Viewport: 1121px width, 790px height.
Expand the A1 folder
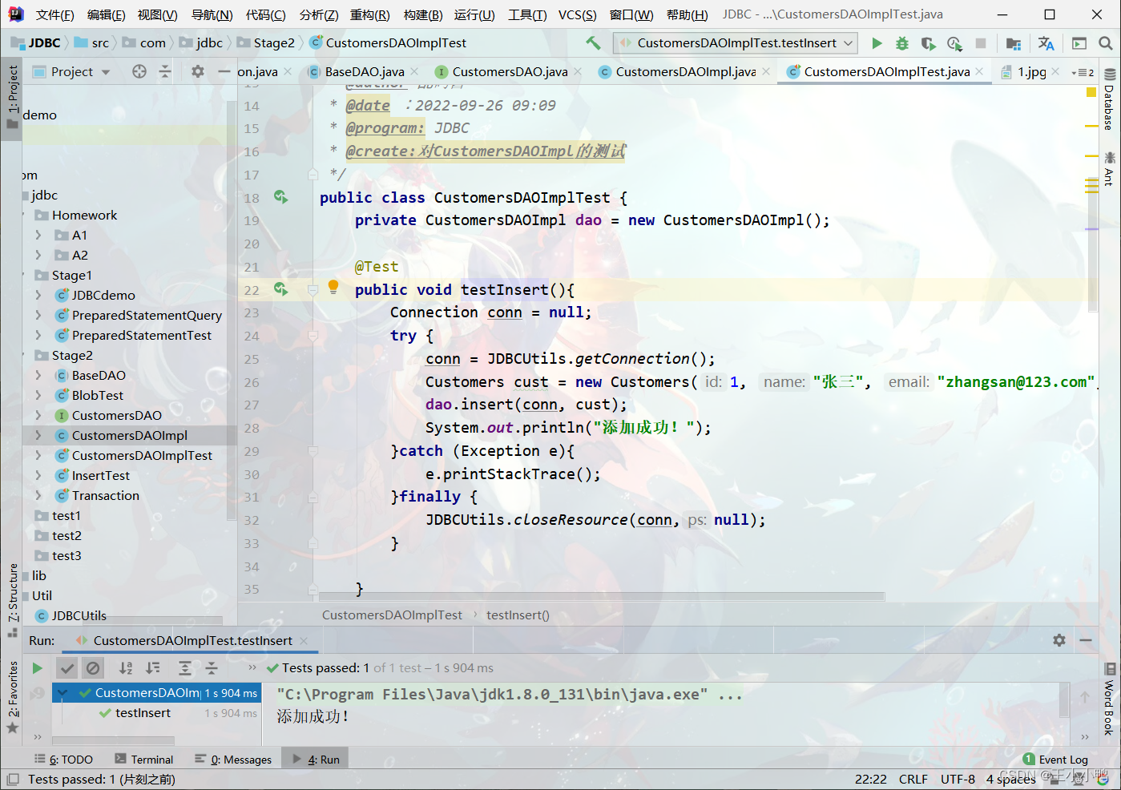click(x=38, y=235)
